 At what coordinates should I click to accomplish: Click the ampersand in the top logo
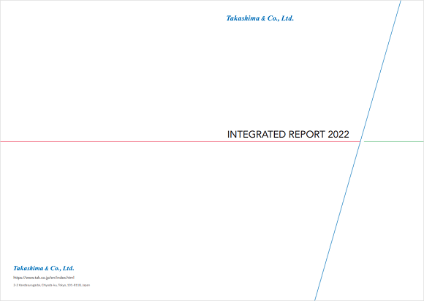263,18
